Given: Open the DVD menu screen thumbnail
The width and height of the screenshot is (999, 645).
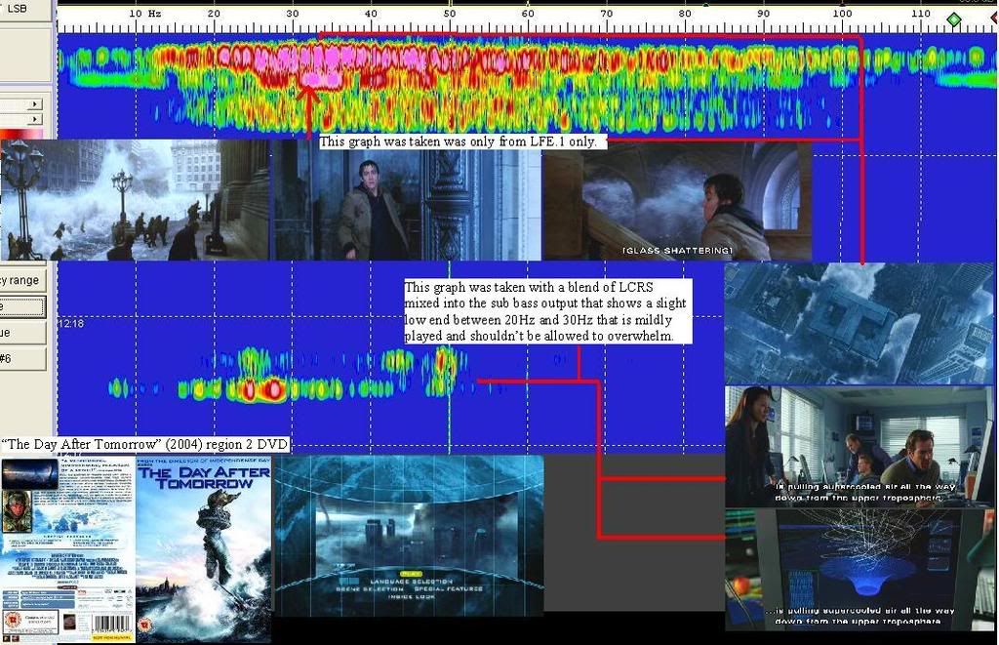Looking at the screenshot, I should pyautogui.click(x=409, y=536).
